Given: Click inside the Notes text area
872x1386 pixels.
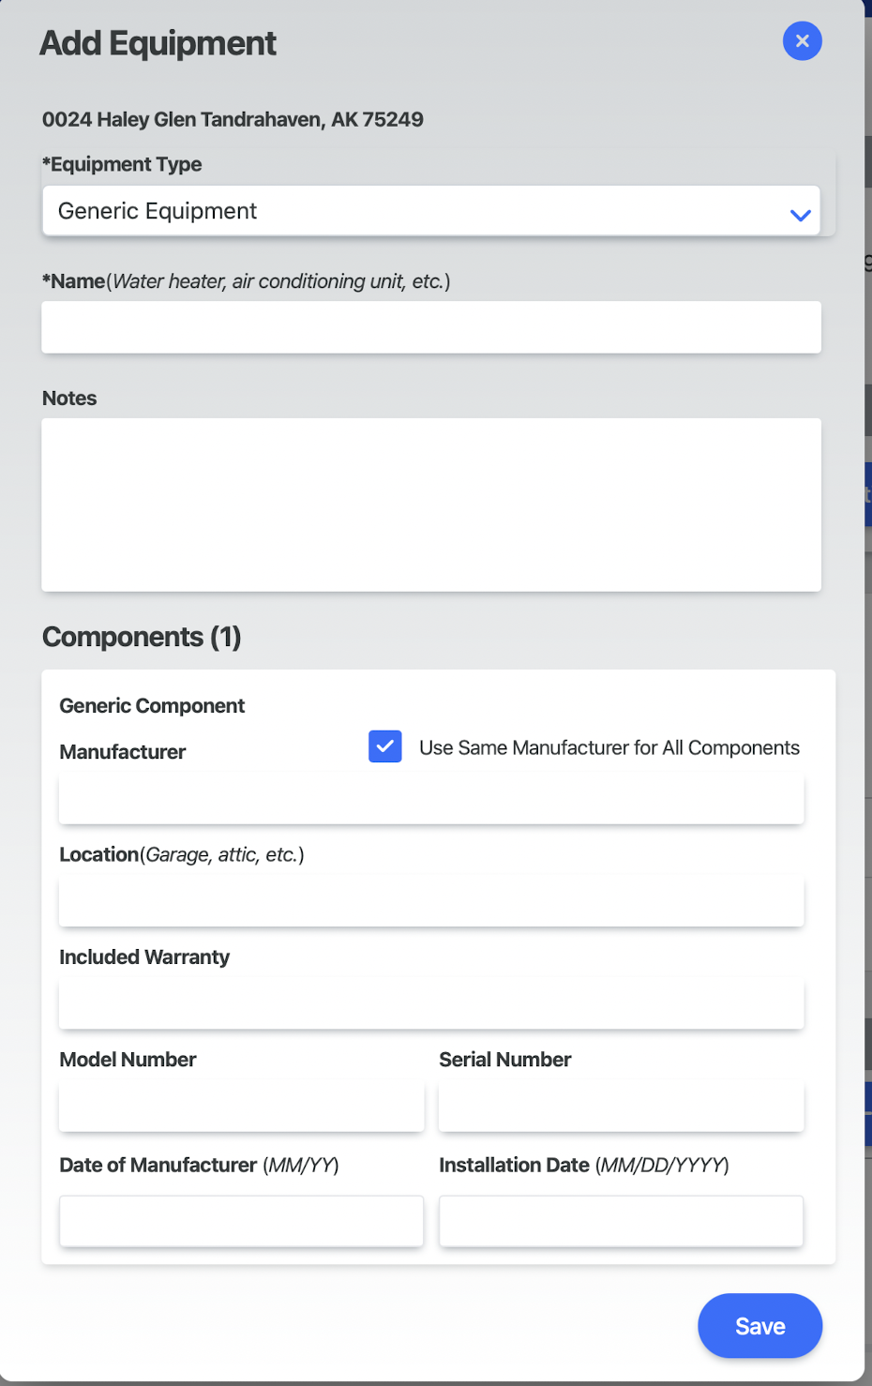Looking at the screenshot, I should [x=431, y=505].
